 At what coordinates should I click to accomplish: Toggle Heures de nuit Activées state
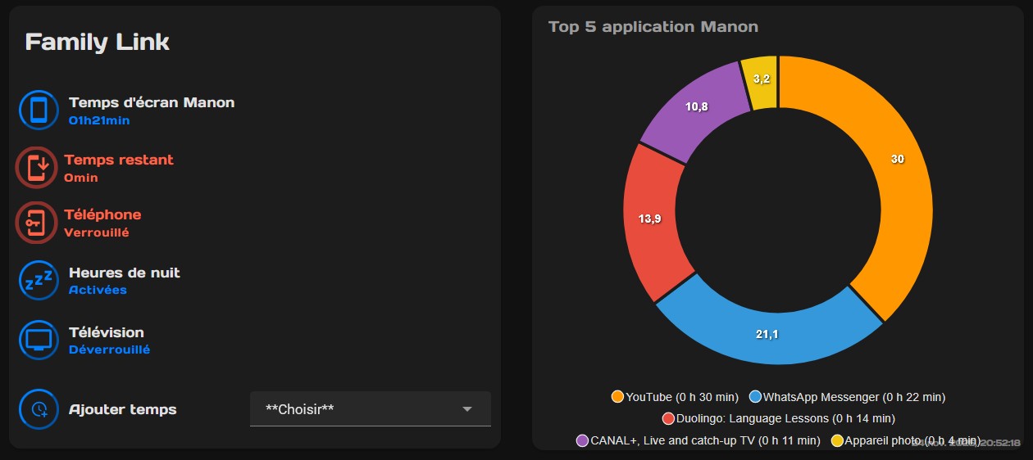[x=98, y=290]
